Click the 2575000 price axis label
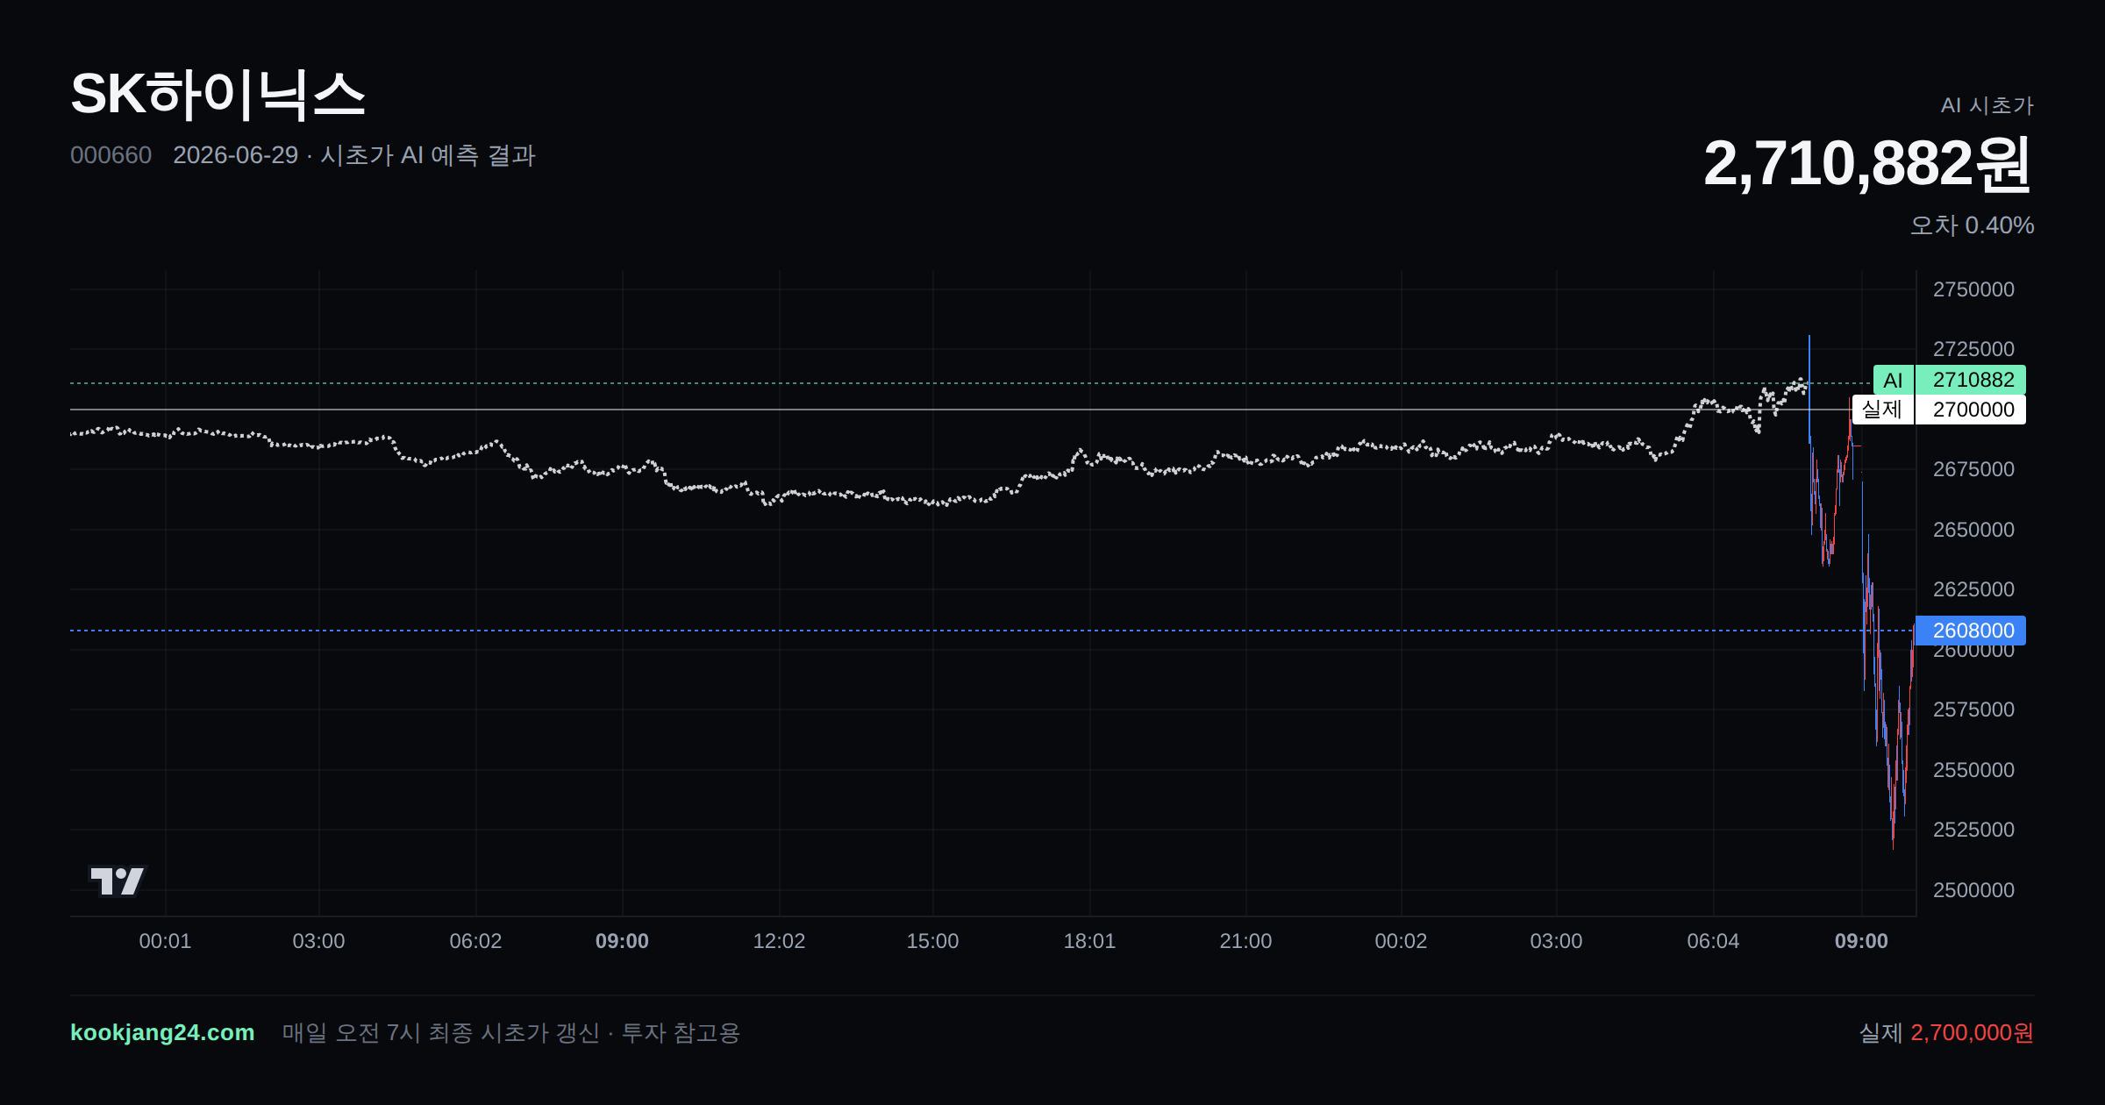 [1973, 709]
